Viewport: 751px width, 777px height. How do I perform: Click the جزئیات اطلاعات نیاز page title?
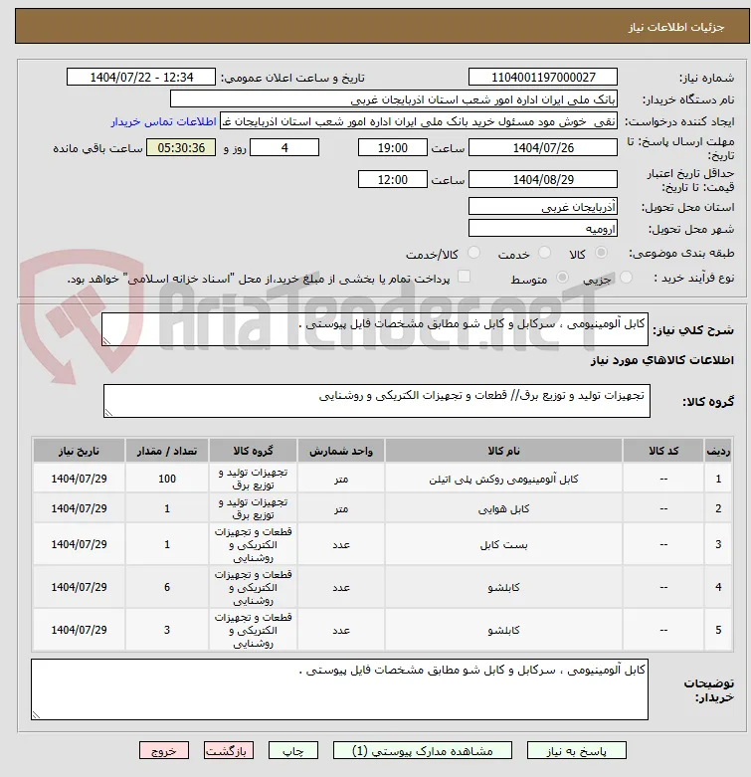(x=676, y=27)
